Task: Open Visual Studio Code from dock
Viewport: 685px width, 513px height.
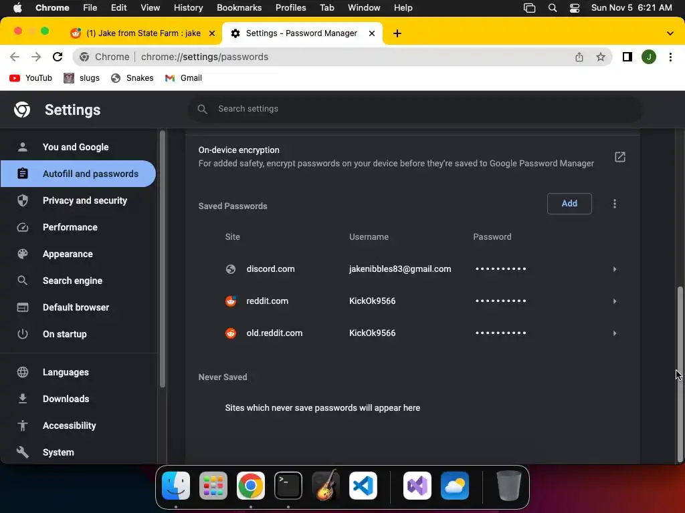Action: [x=363, y=486]
